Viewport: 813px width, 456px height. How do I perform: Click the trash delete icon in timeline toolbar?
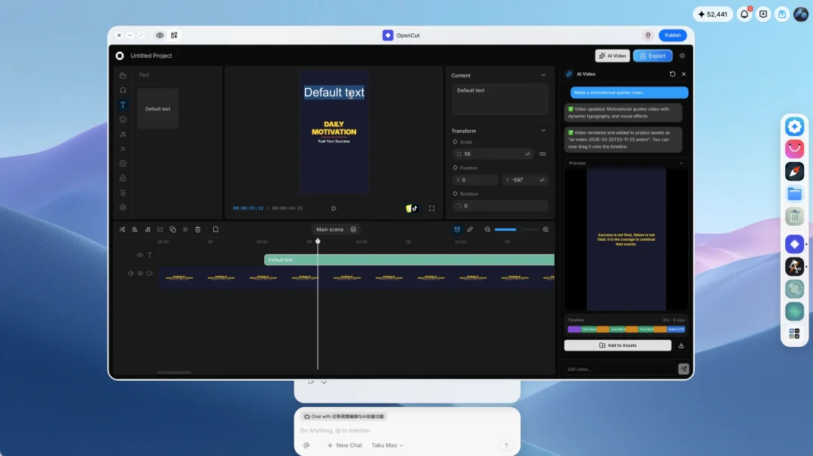tap(198, 230)
